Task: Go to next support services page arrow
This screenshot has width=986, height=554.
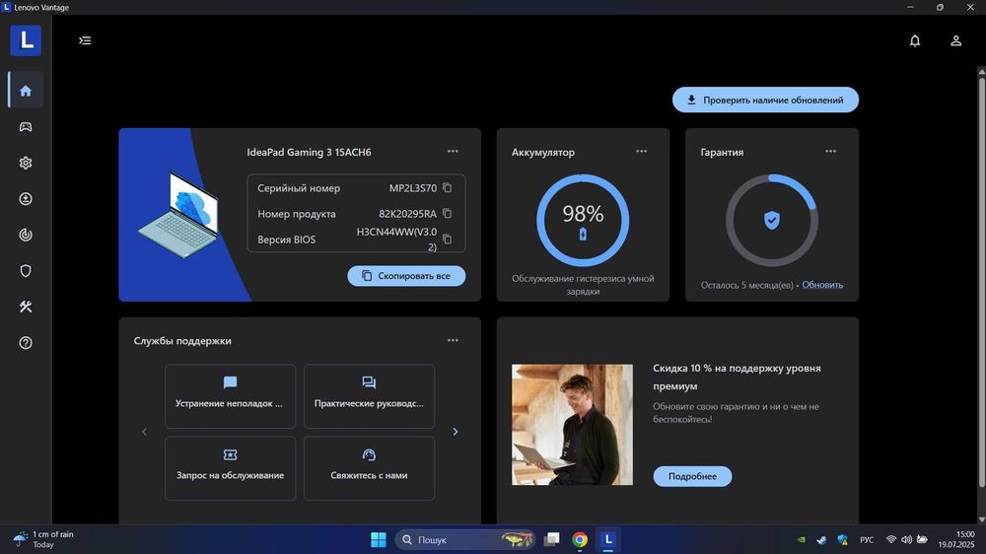Action: (456, 432)
